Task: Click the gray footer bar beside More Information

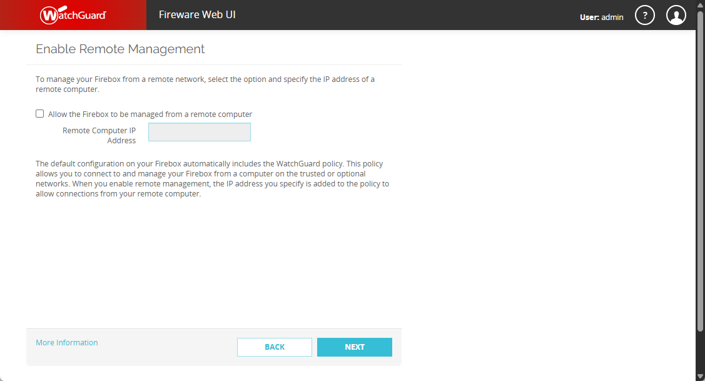Action: [166, 347]
